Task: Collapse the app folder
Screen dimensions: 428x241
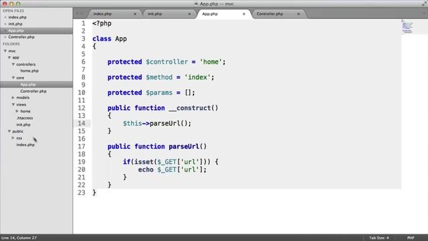Action: (9, 58)
